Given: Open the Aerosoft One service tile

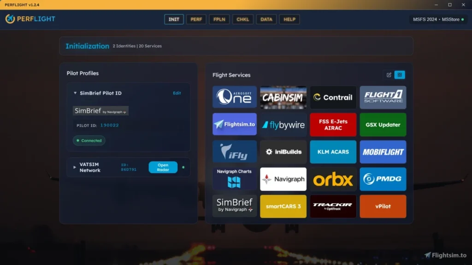Looking at the screenshot, I should coord(235,97).
